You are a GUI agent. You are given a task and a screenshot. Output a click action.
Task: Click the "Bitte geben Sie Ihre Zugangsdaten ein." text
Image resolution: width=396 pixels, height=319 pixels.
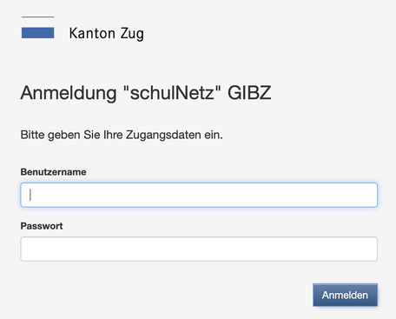[122, 135]
